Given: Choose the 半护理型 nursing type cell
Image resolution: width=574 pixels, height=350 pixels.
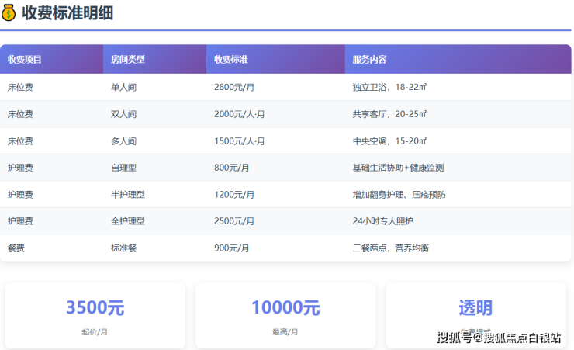Looking at the screenshot, I should (128, 195).
